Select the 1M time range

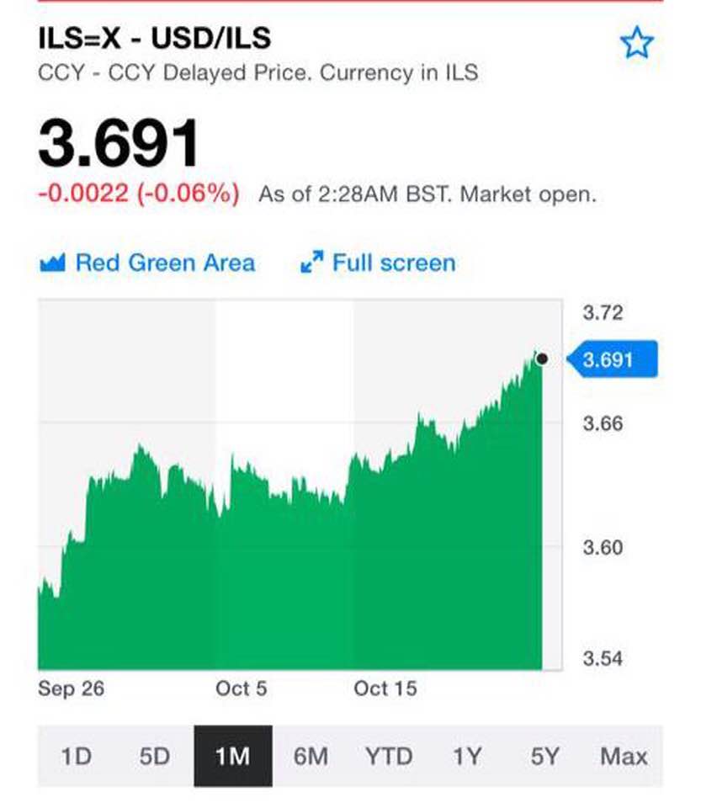(x=233, y=756)
